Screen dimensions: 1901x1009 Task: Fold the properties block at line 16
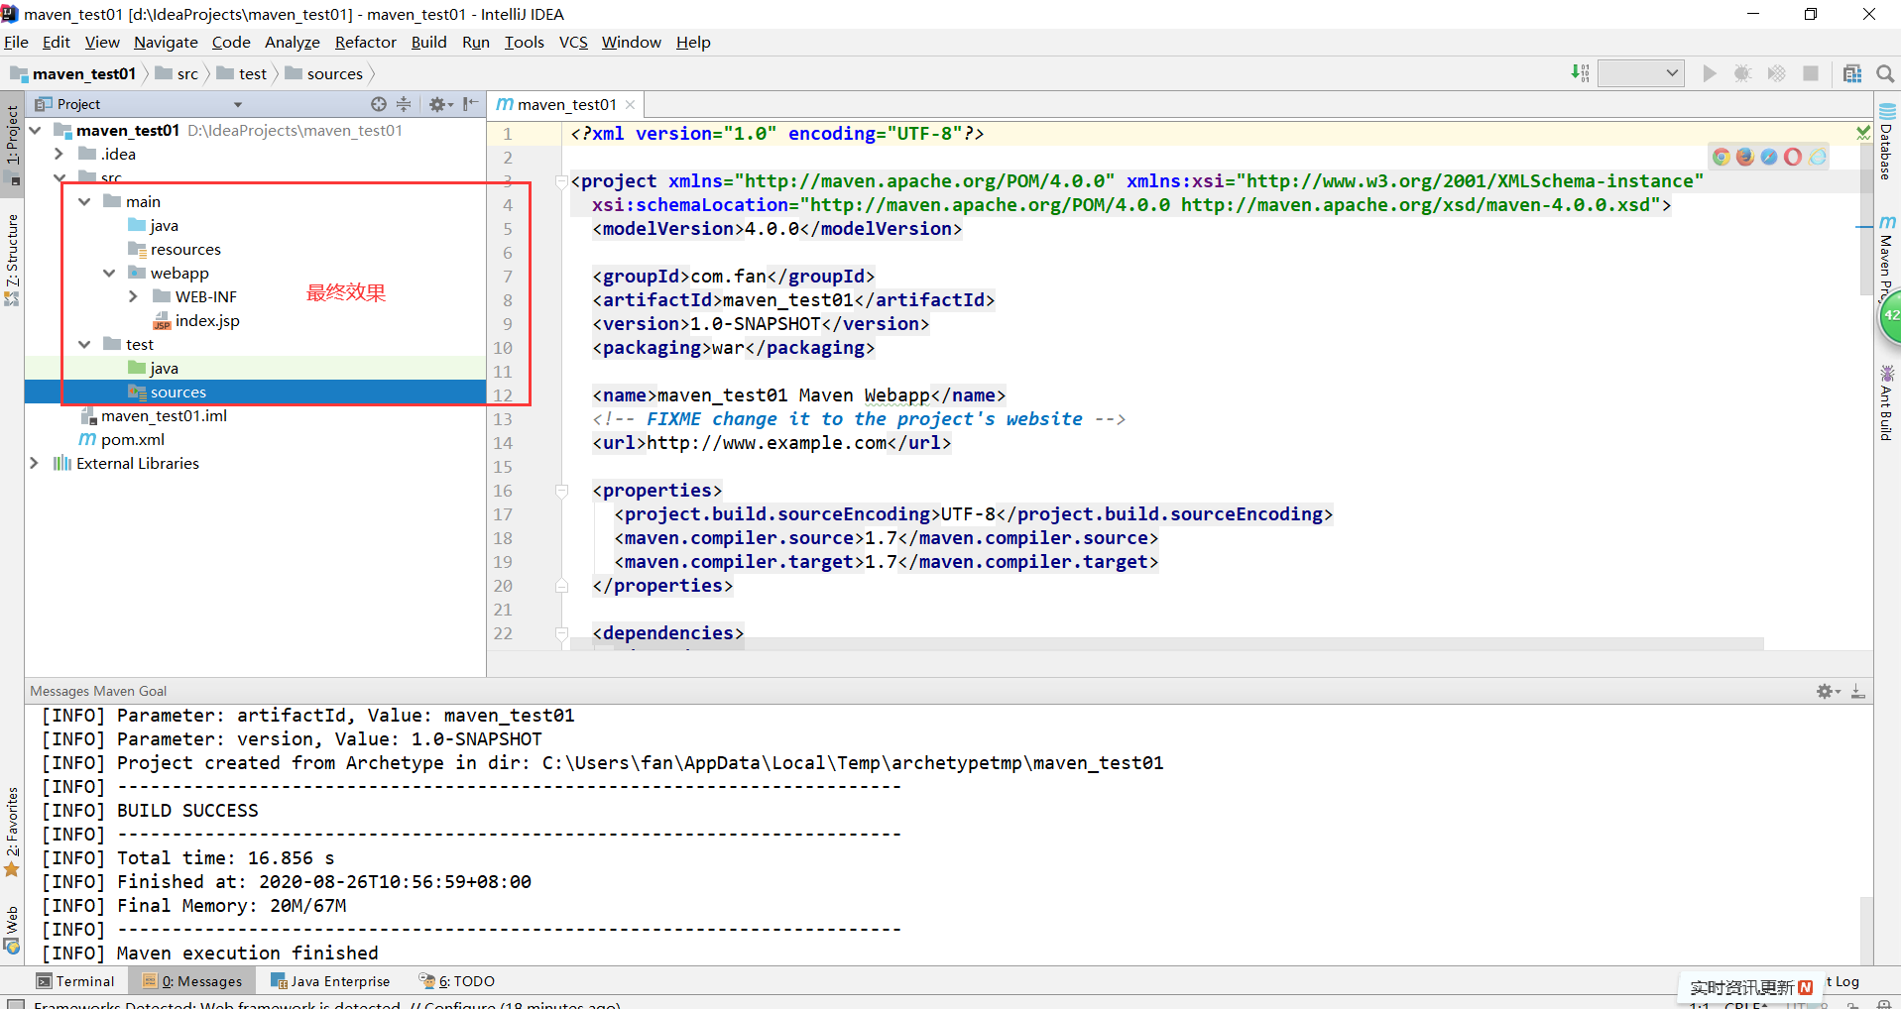561,491
